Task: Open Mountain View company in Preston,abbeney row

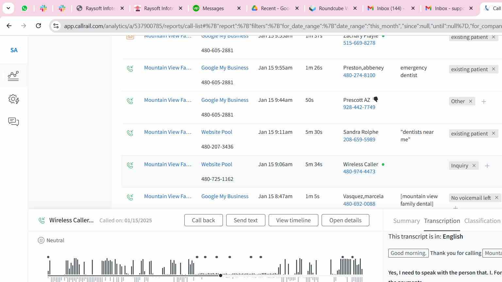Action: [x=168, y=68]
